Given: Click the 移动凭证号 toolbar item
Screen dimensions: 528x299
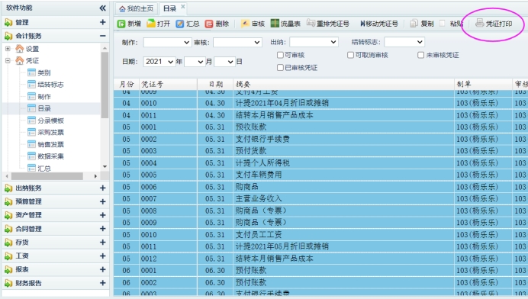Looking at the screenshot, I should coord(379,24).
